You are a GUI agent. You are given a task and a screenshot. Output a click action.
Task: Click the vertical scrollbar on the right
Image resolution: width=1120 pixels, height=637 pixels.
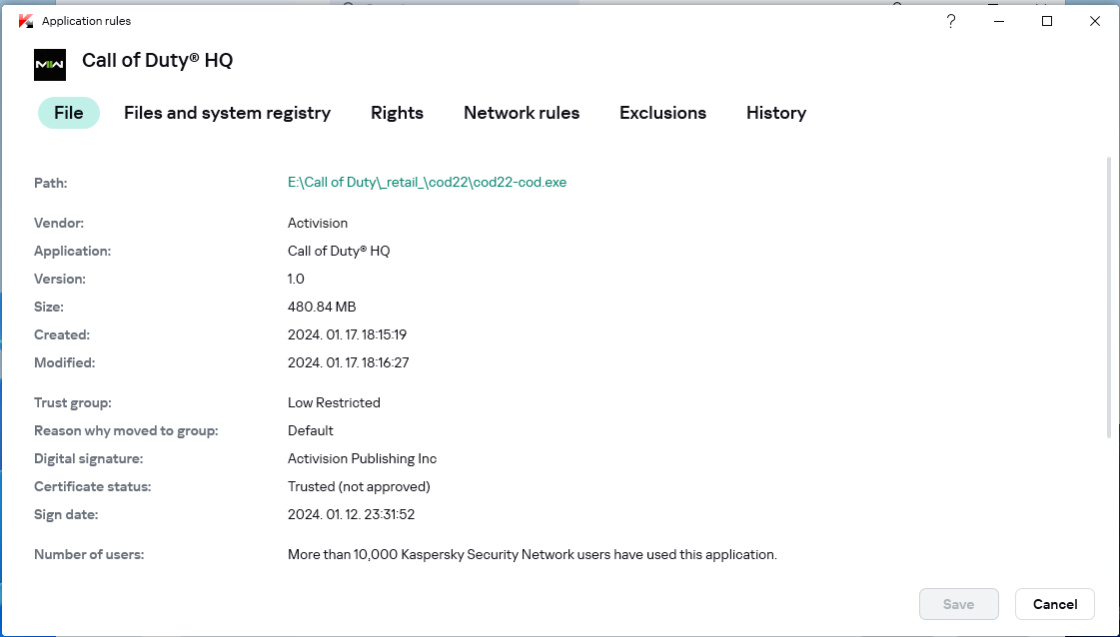(x=1109, y=297)
